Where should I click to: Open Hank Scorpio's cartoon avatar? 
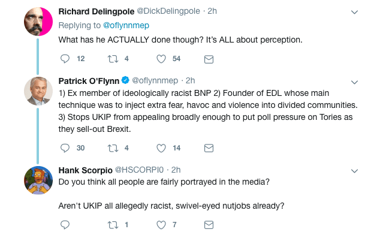click(38, 180)
